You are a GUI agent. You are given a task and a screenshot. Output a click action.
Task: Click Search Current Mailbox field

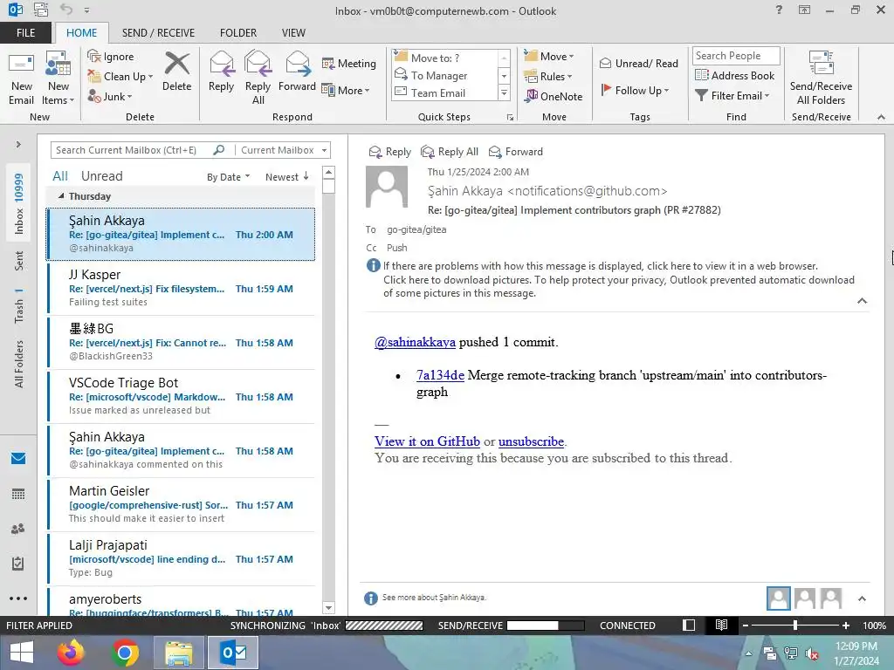tap(131, 150)
